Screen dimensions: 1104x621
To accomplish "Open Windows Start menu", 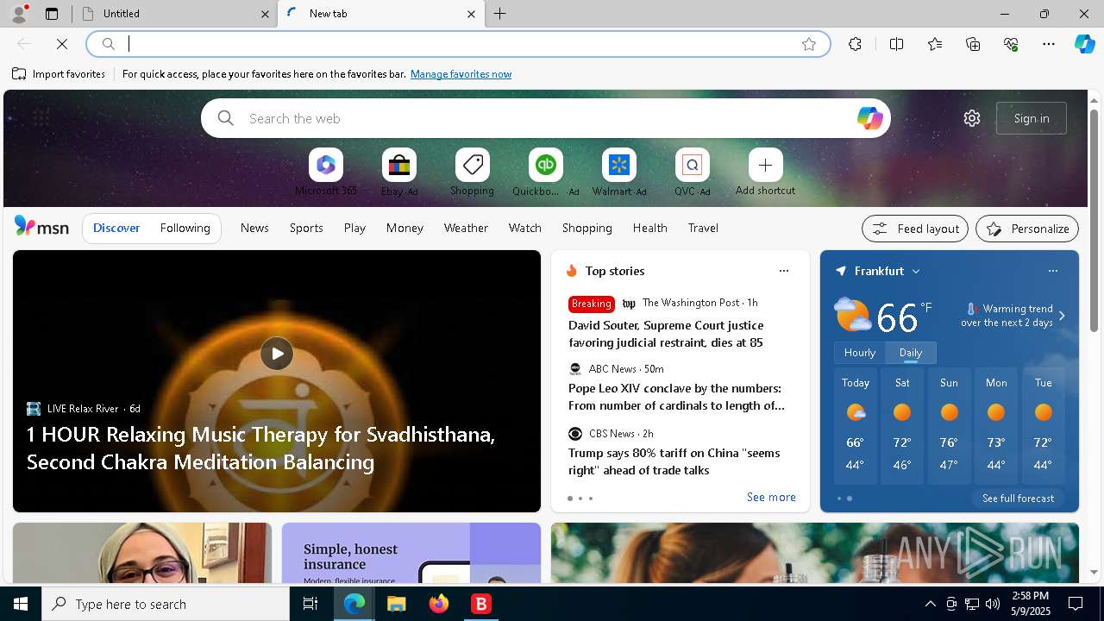I will (21, 604).
